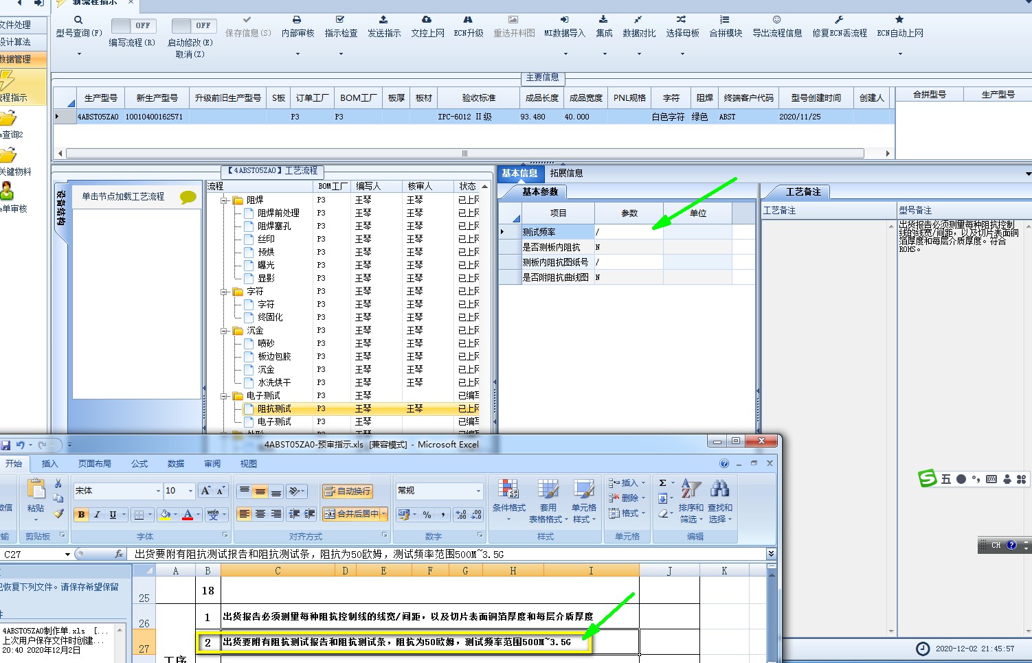
Task: Collapse the 字符 tree folder
Action: point(224,292)
